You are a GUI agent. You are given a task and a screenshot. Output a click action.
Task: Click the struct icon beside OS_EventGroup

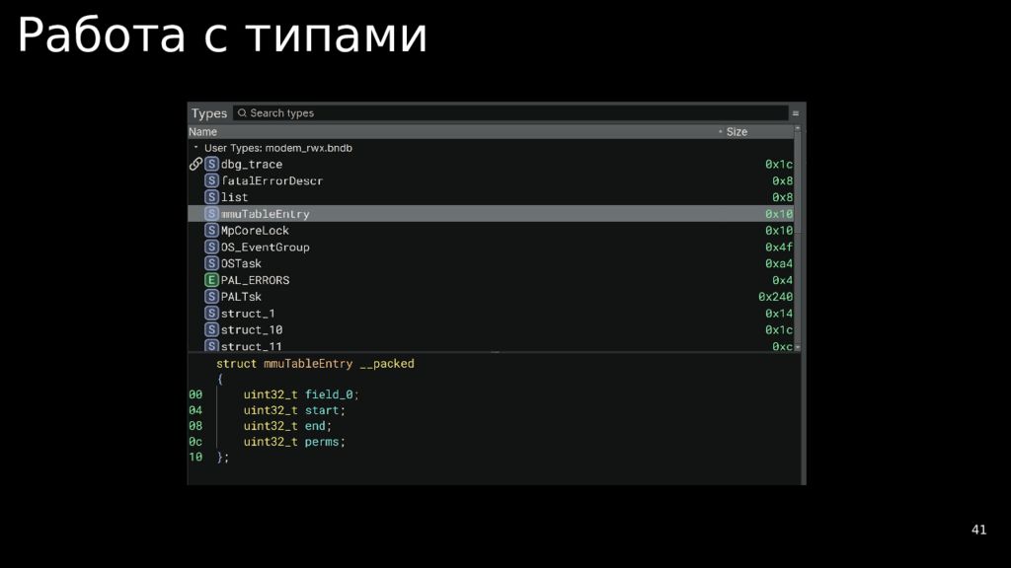[211, 248]
